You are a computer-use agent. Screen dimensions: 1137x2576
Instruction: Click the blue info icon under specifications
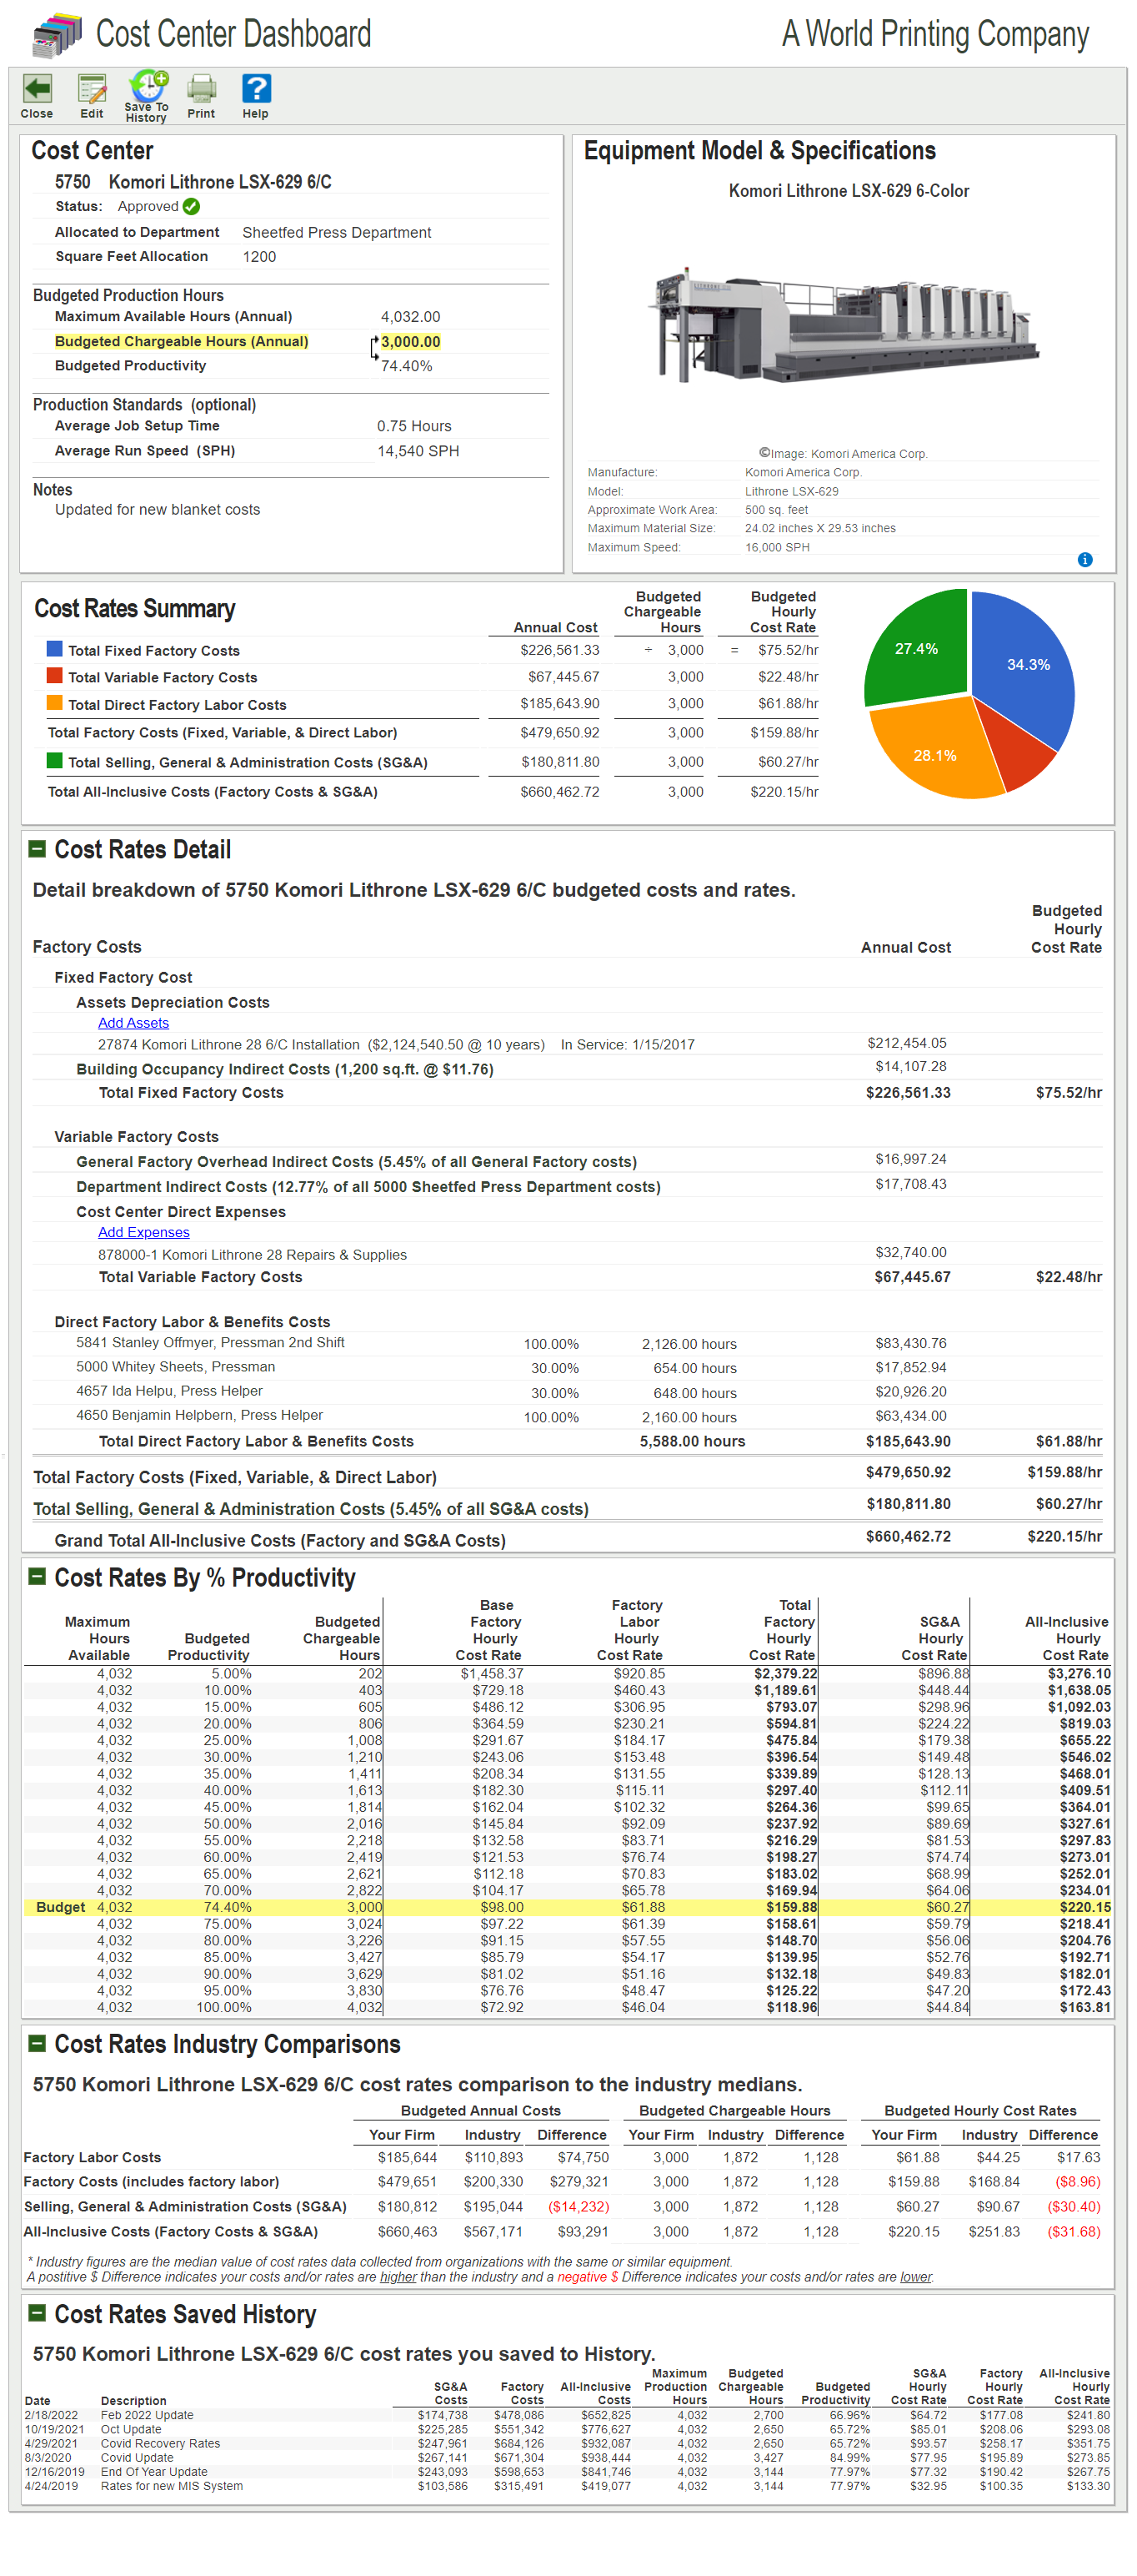1085,560
